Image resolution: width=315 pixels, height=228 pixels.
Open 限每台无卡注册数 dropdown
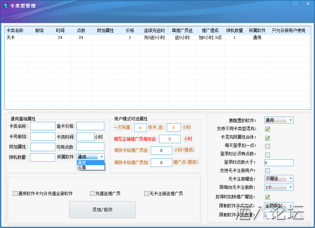pyautogui.click(x=279, y=187)
